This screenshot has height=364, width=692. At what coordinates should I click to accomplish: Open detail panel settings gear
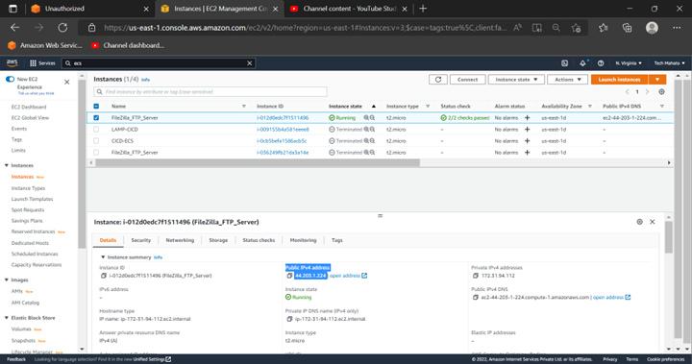pyautogui.click(x=639, y=222)
